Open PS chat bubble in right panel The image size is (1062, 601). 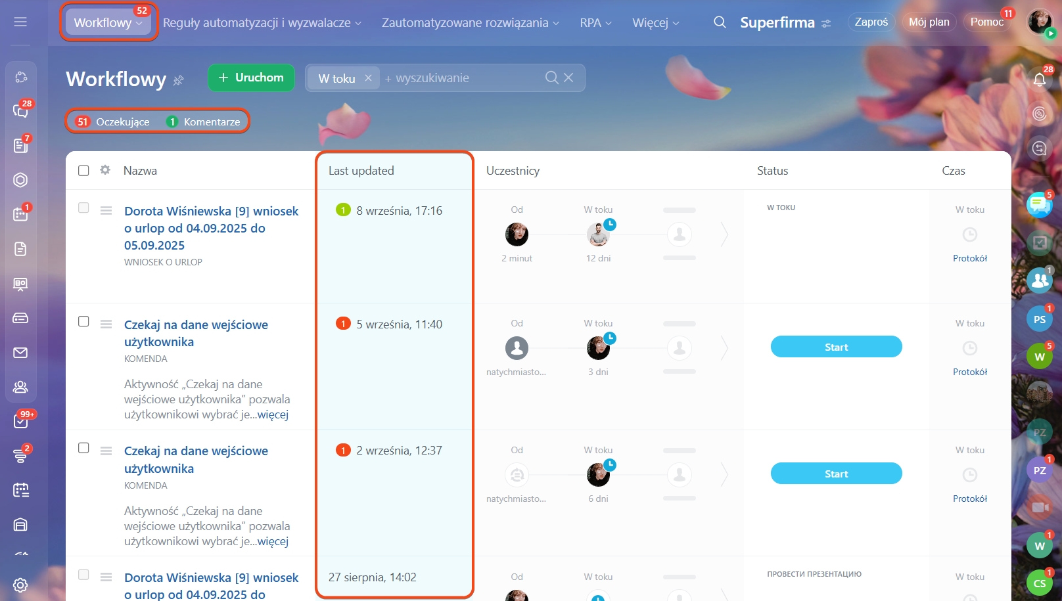coord(1040,319)
